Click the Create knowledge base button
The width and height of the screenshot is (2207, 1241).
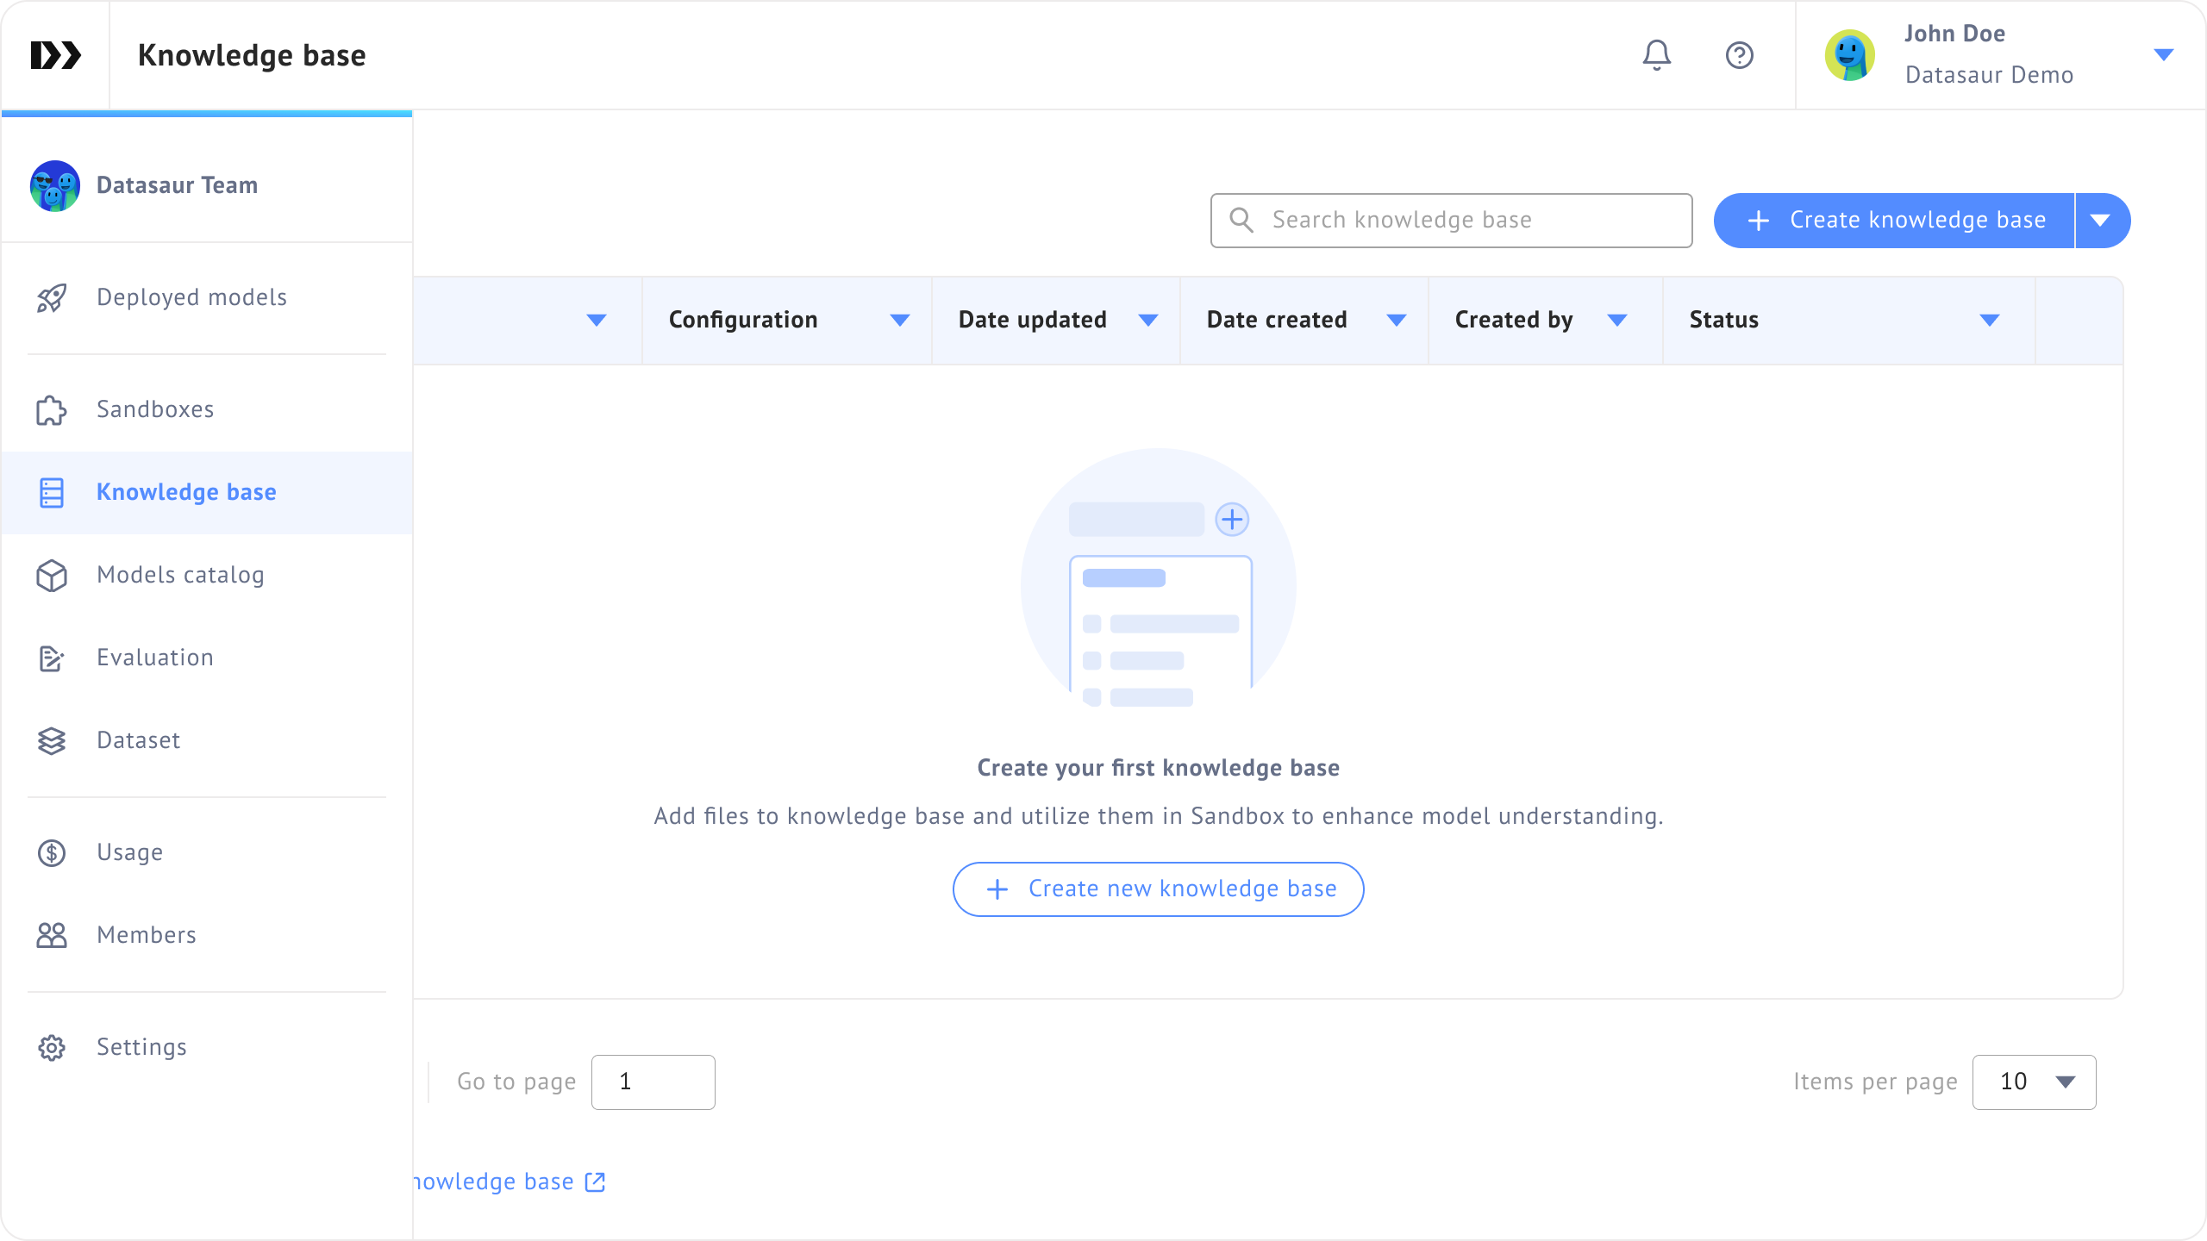click(x=1894, y=221)
